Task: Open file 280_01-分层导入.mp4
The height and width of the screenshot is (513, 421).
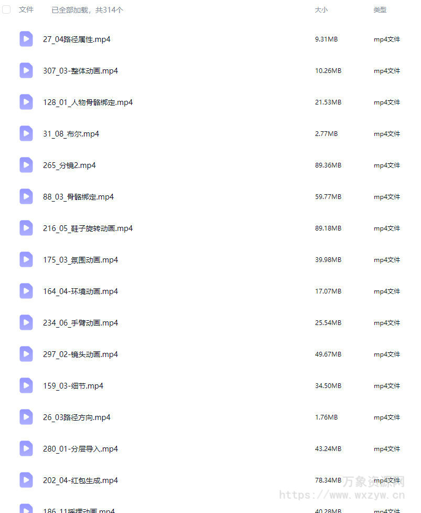Action: coord(80,448)
